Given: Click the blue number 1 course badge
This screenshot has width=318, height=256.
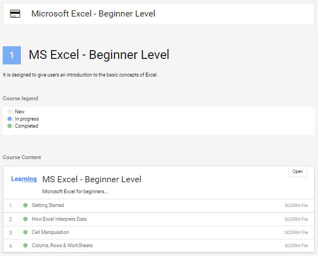Looking at the screenshot, I should (12, 55).
